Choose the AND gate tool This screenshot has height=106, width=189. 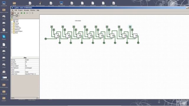pyautogui.click(x=30, y=13)
